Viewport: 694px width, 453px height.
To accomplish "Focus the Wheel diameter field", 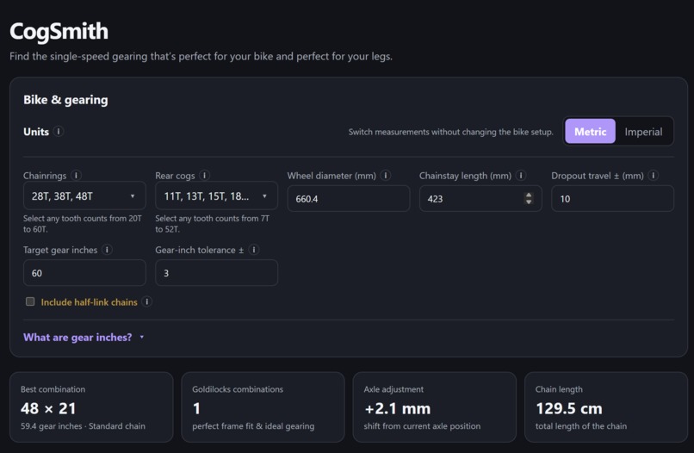I will [349, 198].
